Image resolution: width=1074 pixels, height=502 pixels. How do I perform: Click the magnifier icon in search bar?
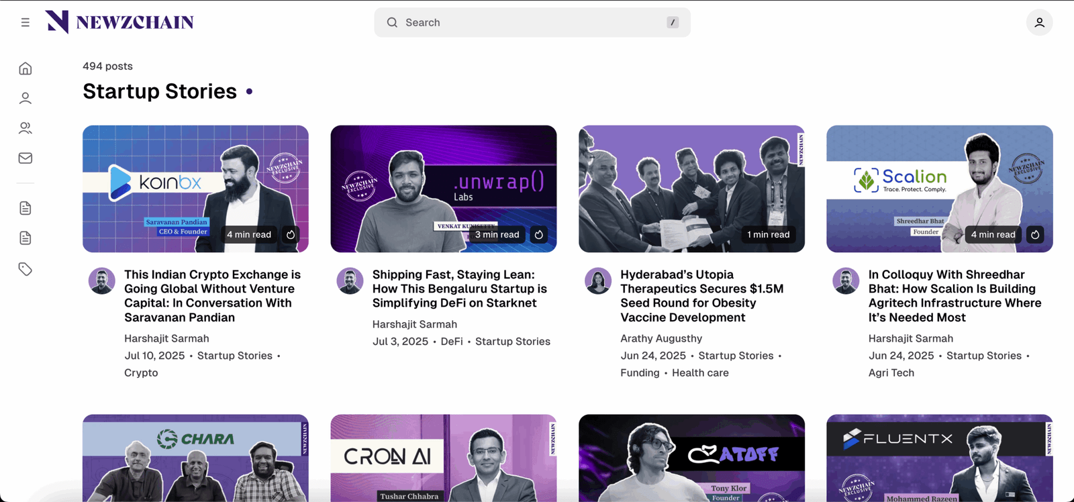tap(392, 22)
